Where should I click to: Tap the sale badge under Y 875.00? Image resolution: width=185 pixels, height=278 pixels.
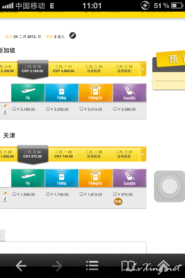[x=118, y=202]
